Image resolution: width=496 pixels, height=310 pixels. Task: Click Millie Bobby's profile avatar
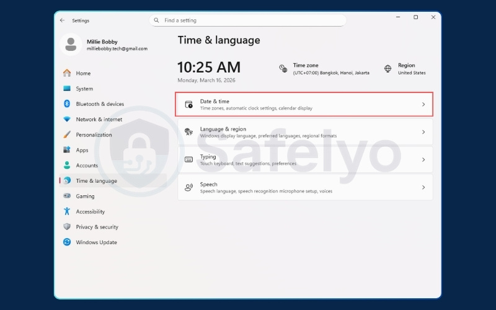pyautogui.click(x=71, y=45)
